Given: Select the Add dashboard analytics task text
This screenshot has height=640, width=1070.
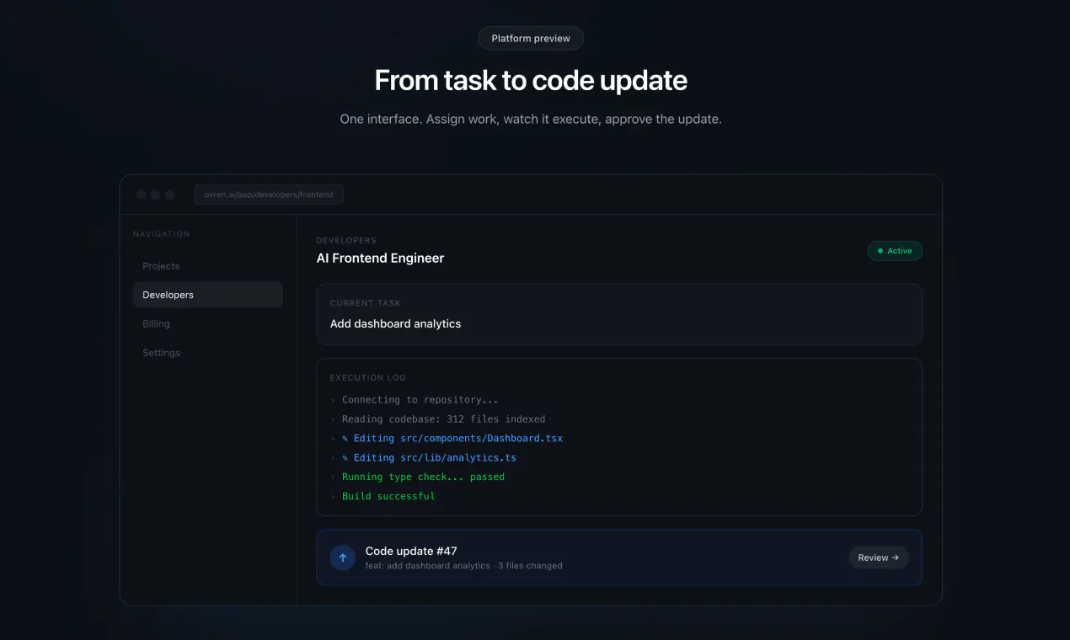Looking at the screenshot, I should pyautogui.click(x=395, y=323).
